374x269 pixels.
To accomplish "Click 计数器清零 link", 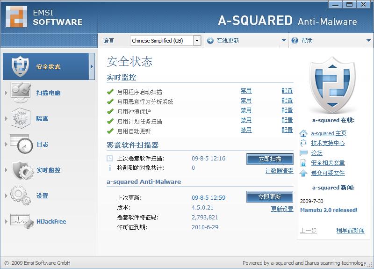I will coord(279,171).
